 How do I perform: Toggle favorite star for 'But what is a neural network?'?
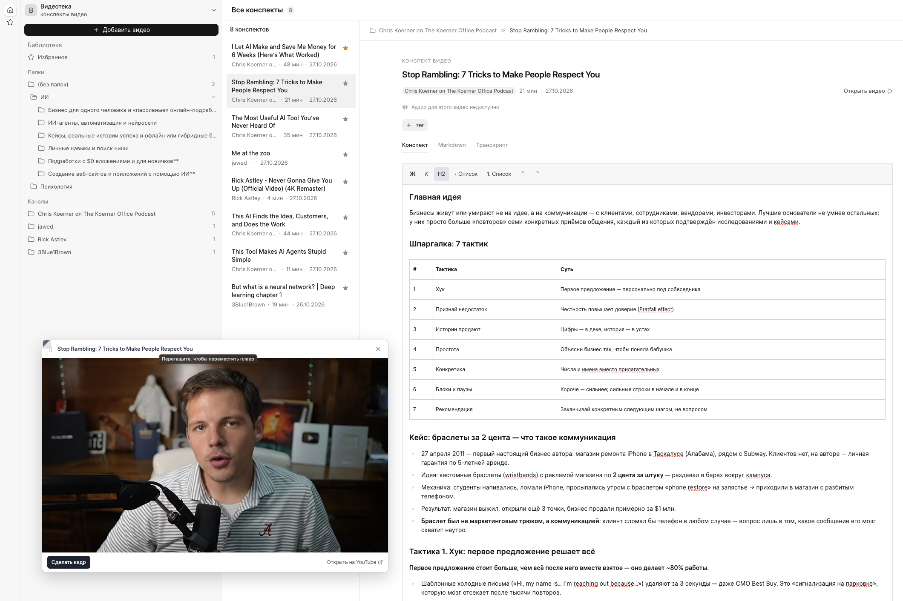coord(345,288)
